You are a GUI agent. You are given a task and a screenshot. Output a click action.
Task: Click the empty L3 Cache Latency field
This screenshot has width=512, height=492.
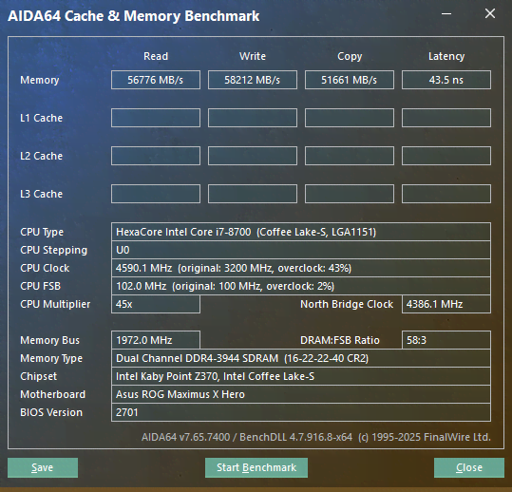(x=446, y=194)
